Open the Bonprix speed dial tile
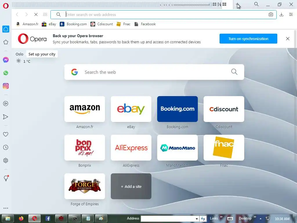This screenshot has width=297, height=223. click(85, 148)
